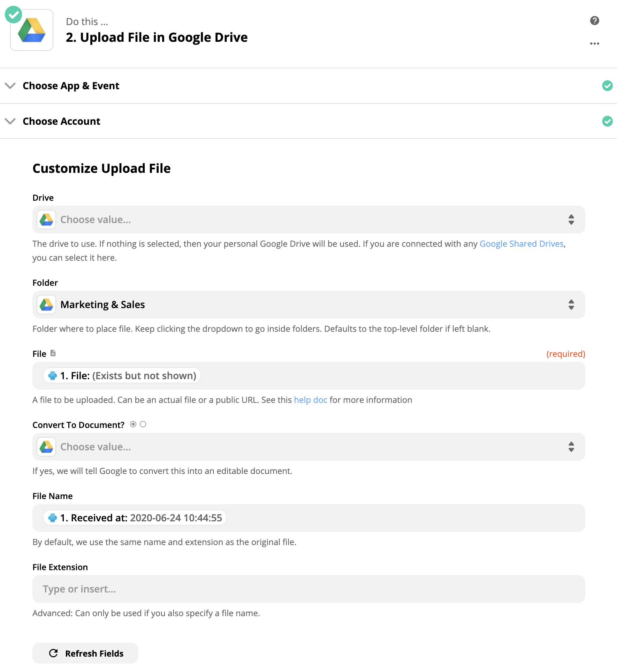Expand the Choose Account section

point(10,121)
